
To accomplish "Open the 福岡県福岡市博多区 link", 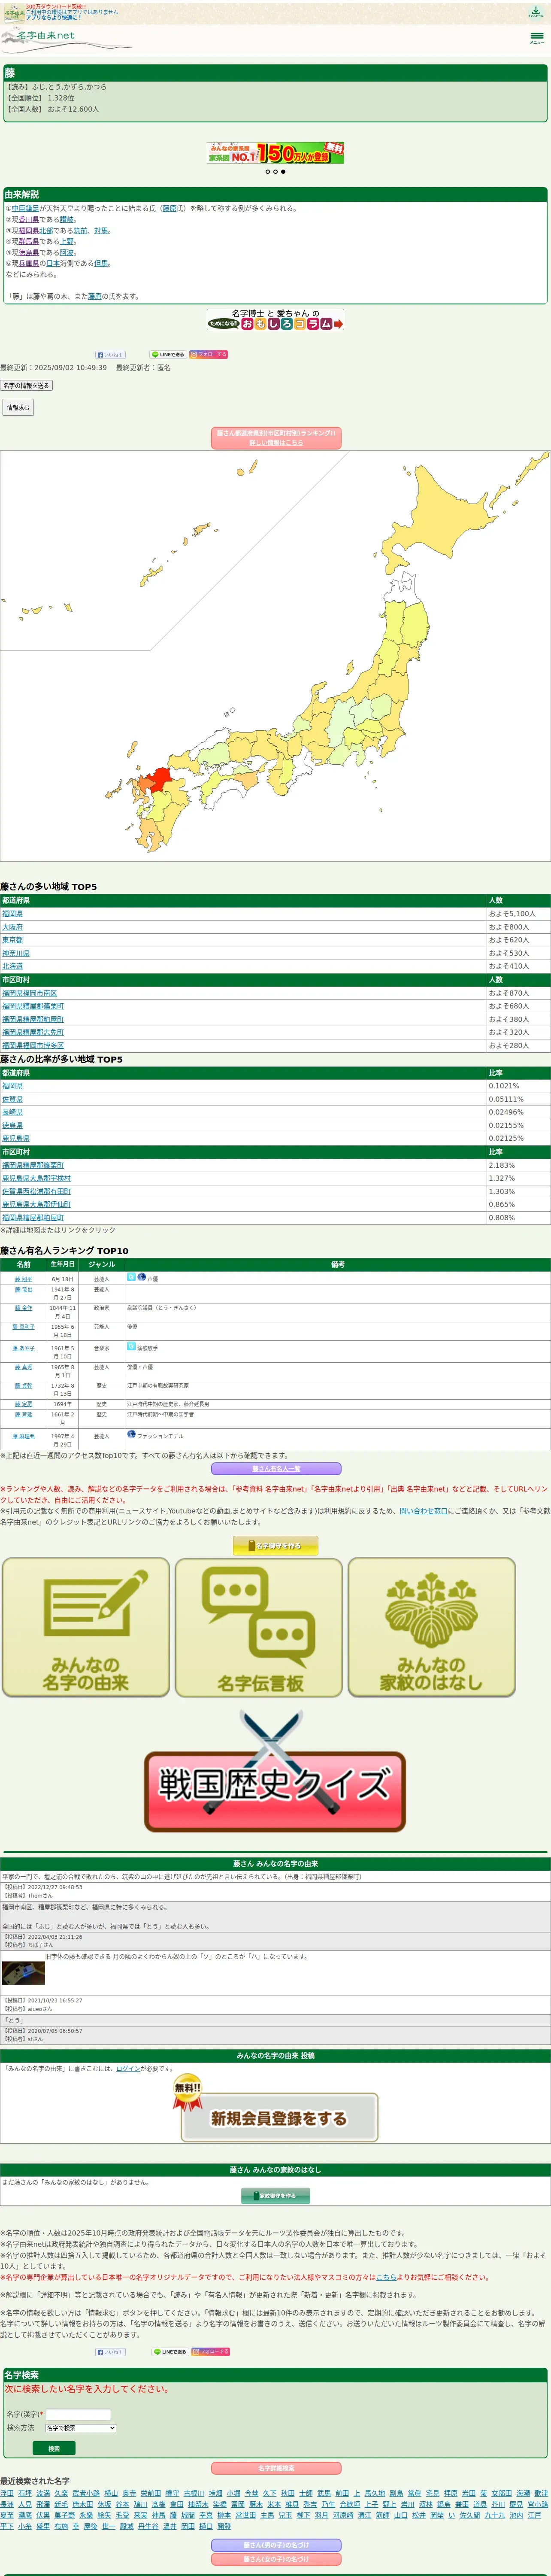I will tap(33, 1045).
